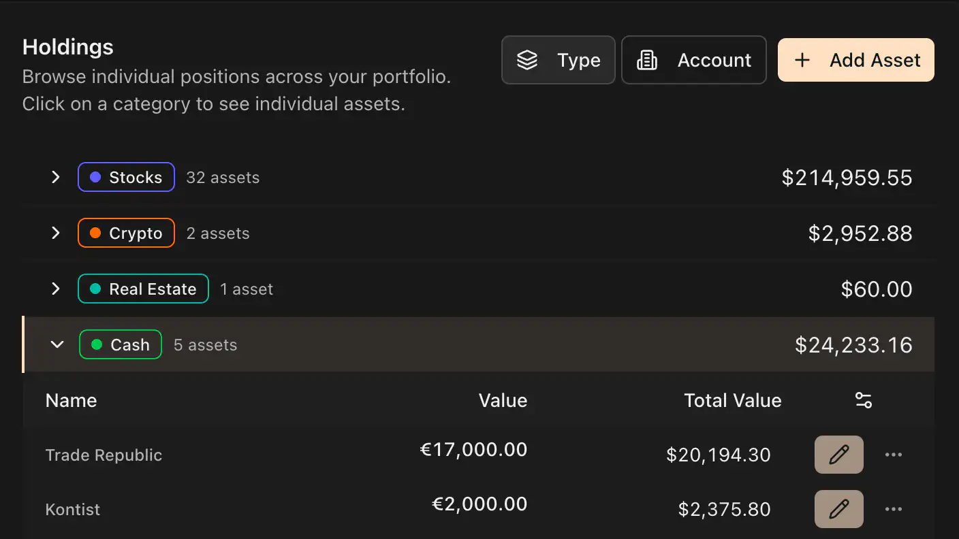Expand the Crypto category

click(55, 233)
